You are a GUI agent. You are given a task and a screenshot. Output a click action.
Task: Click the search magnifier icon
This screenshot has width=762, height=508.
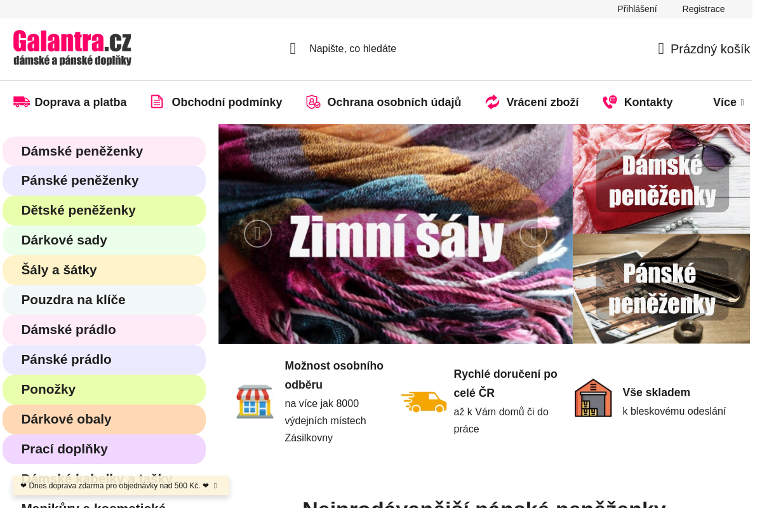(x=293, y=48)
